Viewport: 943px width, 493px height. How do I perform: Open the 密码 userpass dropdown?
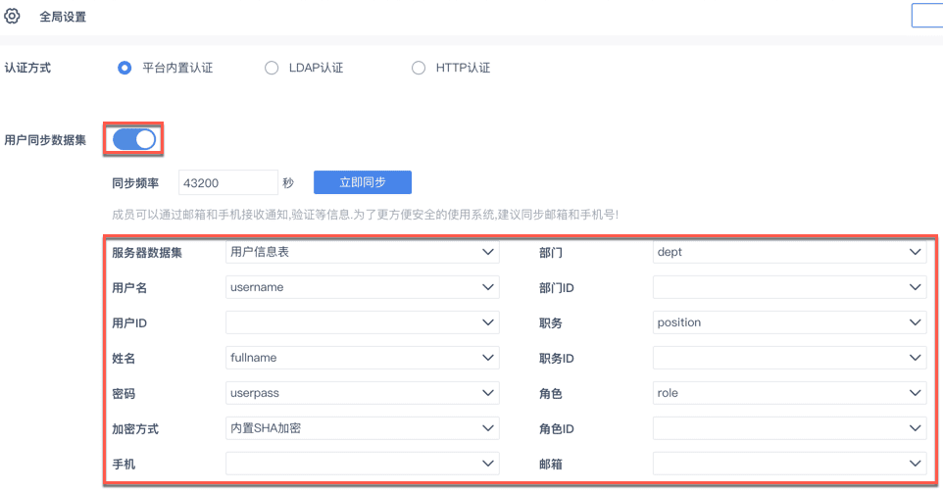coord(362,393)
